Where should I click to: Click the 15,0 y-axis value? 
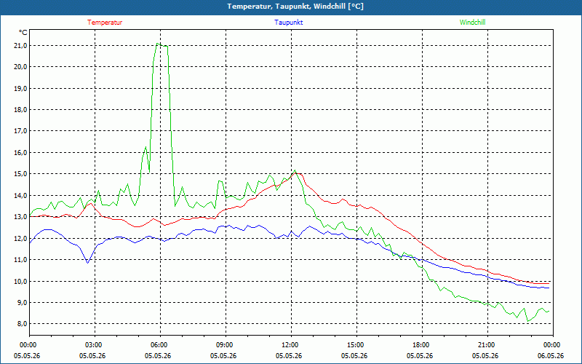[21, 174]
